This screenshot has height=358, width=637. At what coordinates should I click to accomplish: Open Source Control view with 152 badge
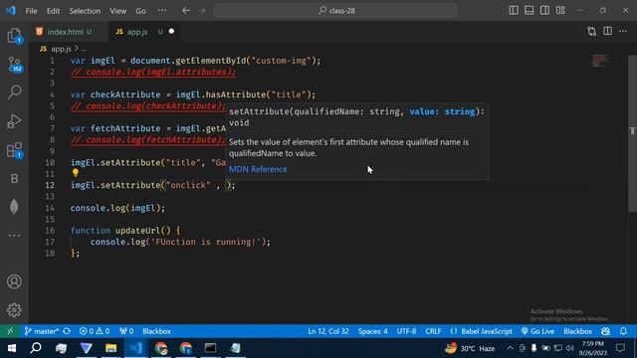tap(14, 64)
